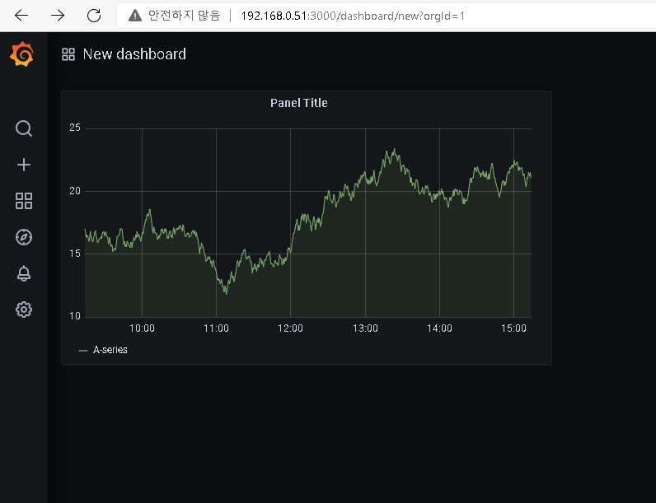Image resolution: width=656 pixels, height=503 pixels.
Task: Click the 10:00 time axis label
Action: 142,328
